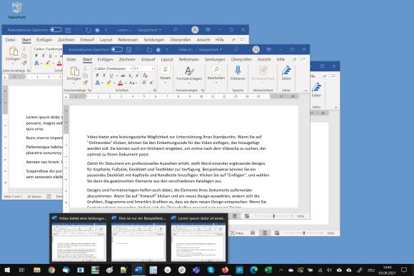This screenshot has height=276, width=414.
Task: Open the Papierkorb recycle bin on the desktop
Action: [16, 11]
